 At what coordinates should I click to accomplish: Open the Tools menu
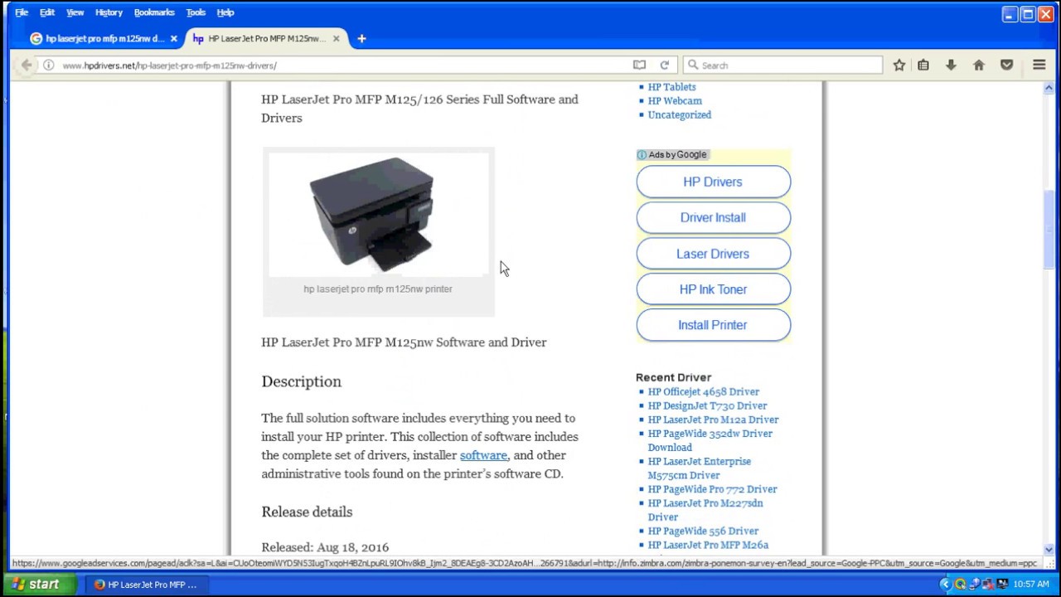pos(196,12)
